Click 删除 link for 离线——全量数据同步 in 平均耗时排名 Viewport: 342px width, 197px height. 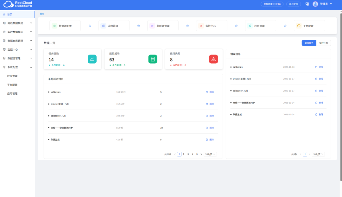click(x=212, y=128)
